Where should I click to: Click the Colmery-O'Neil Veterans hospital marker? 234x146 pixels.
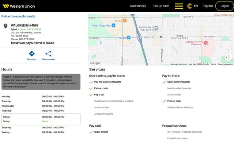click(x=206, y=43)
